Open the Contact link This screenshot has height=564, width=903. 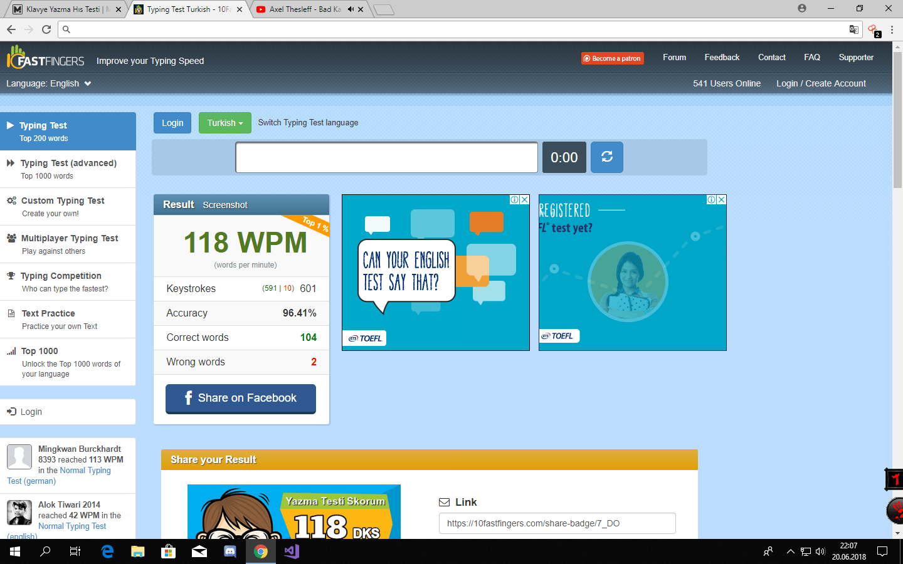[x=772, y=57]
